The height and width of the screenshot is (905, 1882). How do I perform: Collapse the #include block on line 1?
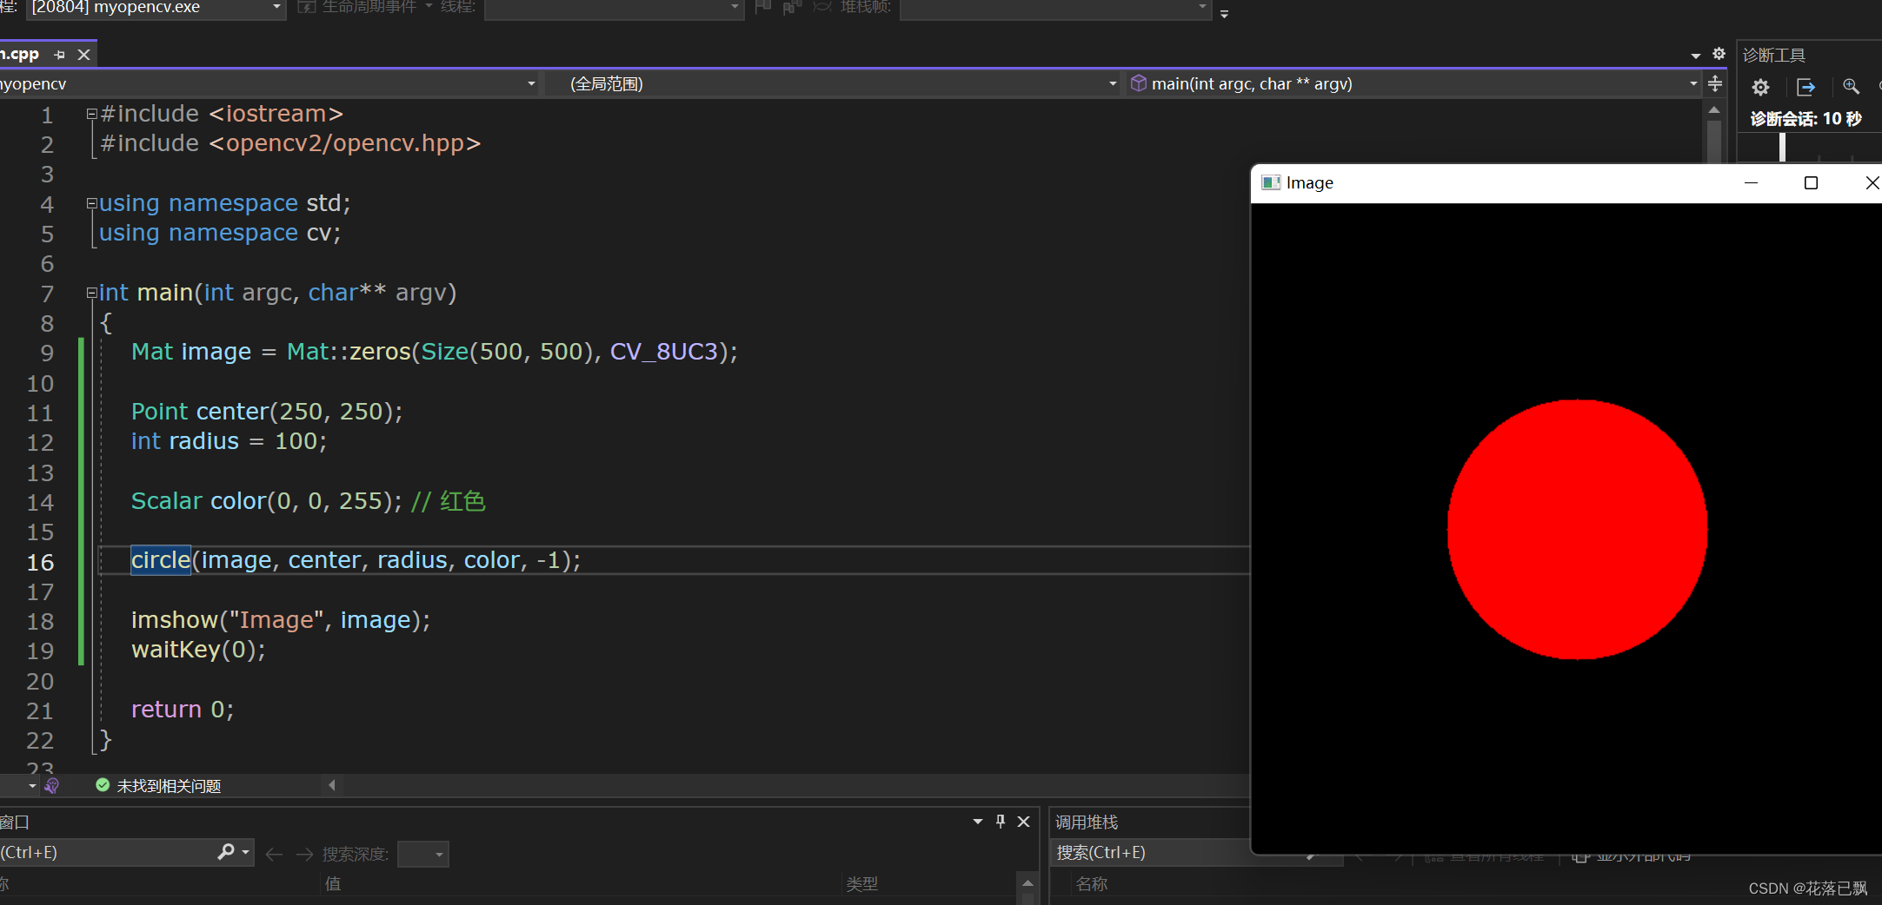pyautogui.click(x=91, y=114)
